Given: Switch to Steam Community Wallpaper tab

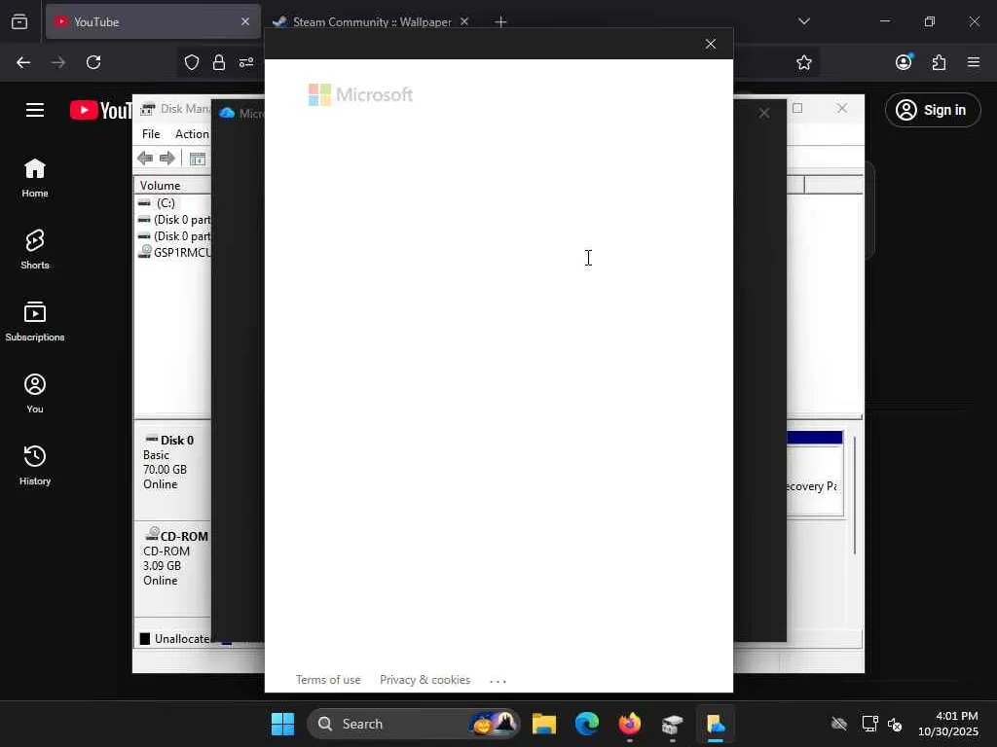Looking at the screenshot, I should pos(371,21).
